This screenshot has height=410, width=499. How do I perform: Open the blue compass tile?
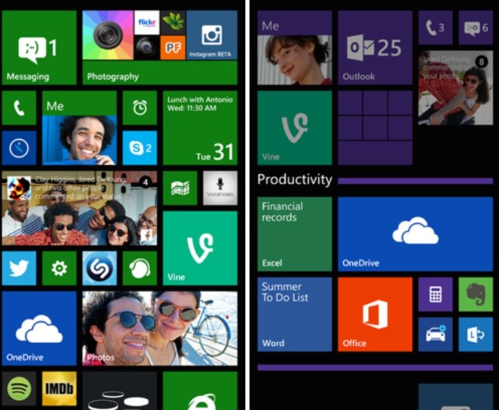[19, 148]
